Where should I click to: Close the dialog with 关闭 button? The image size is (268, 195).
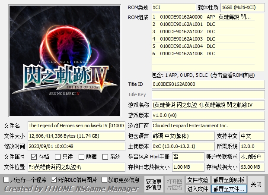pyautogui.click(x=256, y=184)
